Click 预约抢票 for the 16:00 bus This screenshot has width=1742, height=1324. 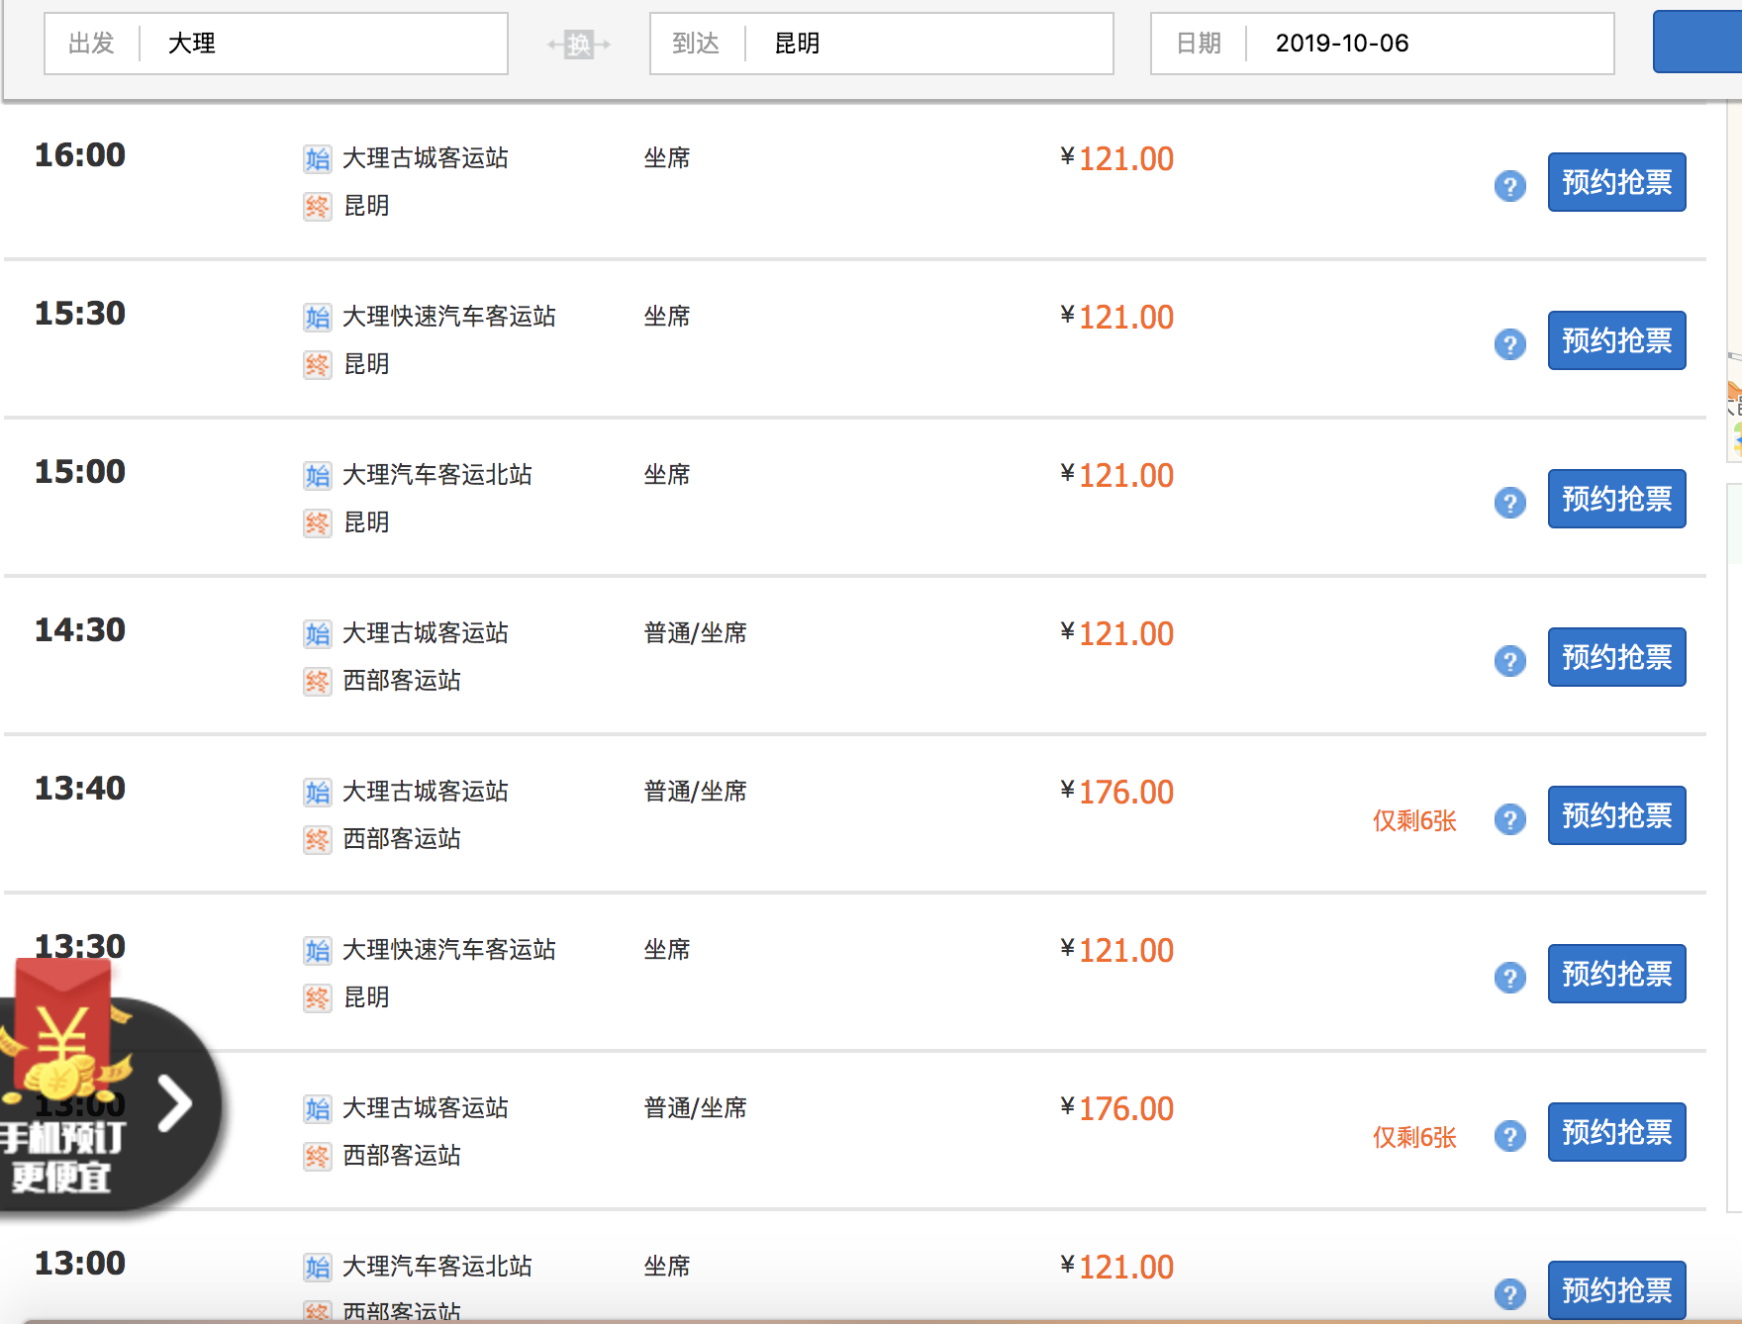1616,182
